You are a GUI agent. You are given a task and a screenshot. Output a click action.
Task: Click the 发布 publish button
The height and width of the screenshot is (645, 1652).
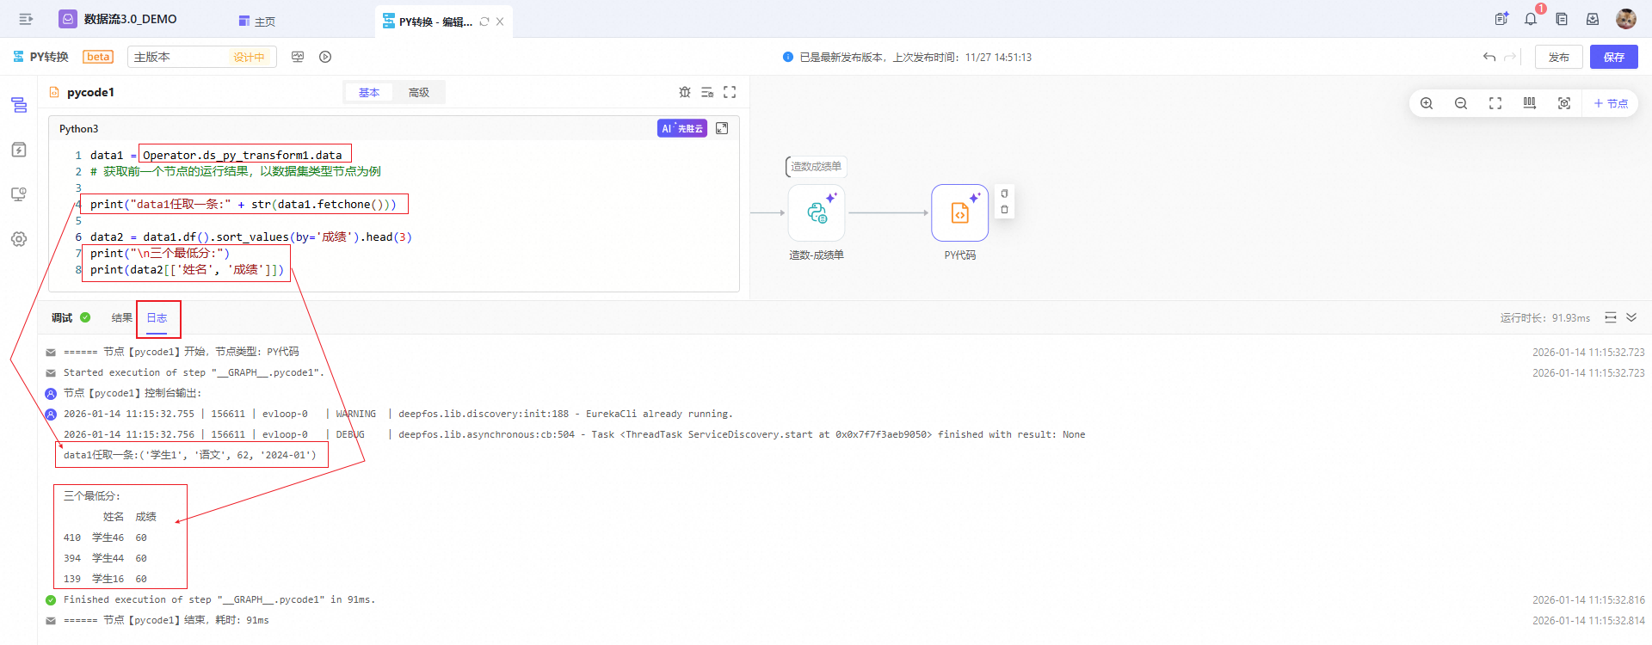pyautogui.click(x=1558, y=57)
